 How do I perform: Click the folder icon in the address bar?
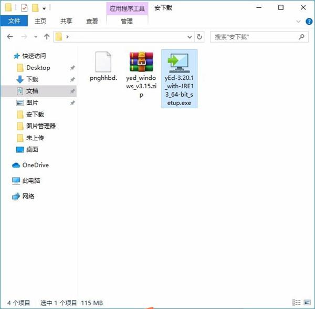(59, 37)
